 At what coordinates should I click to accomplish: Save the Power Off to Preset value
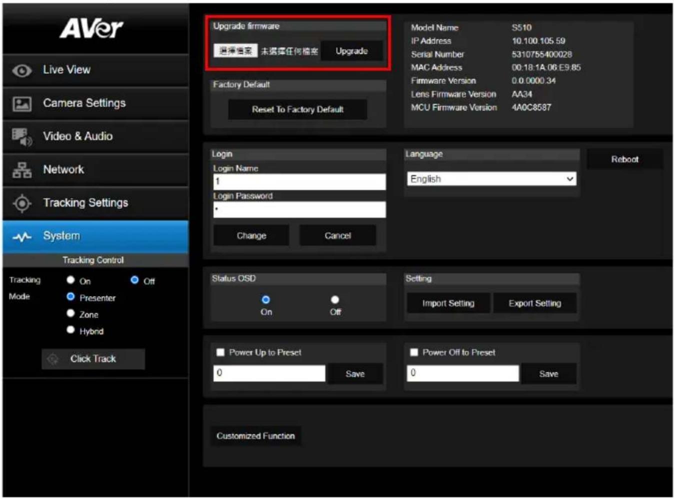(x=548, y=374)
